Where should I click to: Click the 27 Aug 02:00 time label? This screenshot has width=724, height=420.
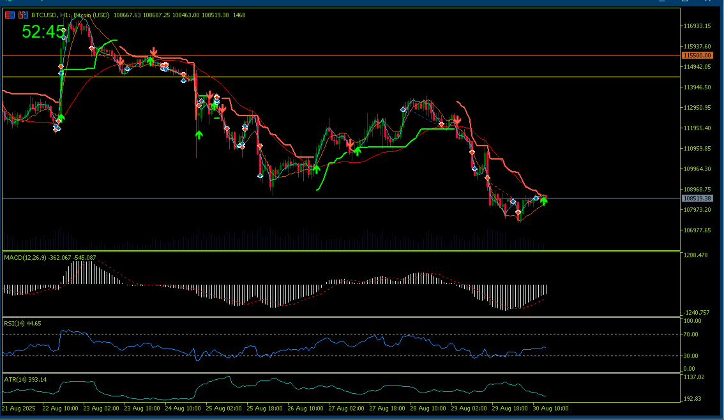pos(346,409)
